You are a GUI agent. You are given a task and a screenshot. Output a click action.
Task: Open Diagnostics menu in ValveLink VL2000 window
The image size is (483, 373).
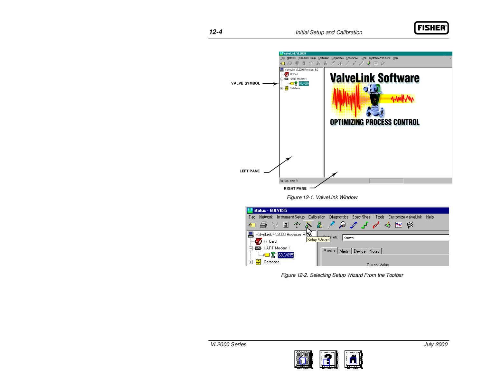pos(337,58)
